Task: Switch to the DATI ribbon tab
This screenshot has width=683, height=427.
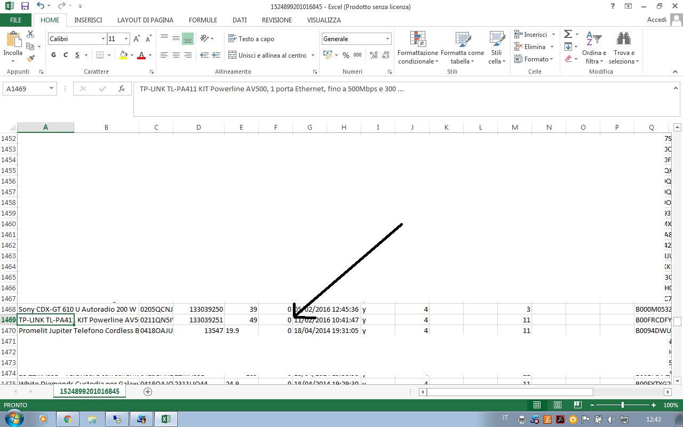Action: pyautogui.click(x=240, y=20)
